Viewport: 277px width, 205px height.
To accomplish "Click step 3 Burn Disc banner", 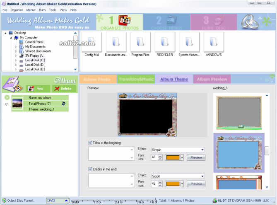I will pos(214,22).
